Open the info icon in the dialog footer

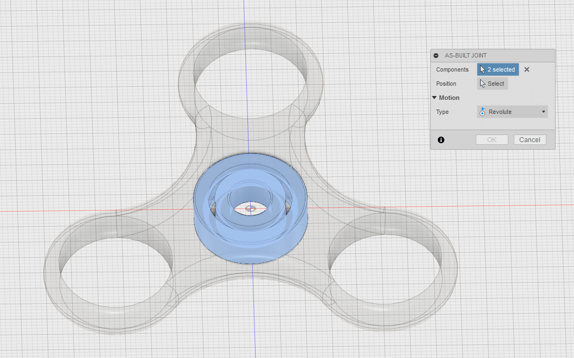pyautogui.click(x=441, y=140)
